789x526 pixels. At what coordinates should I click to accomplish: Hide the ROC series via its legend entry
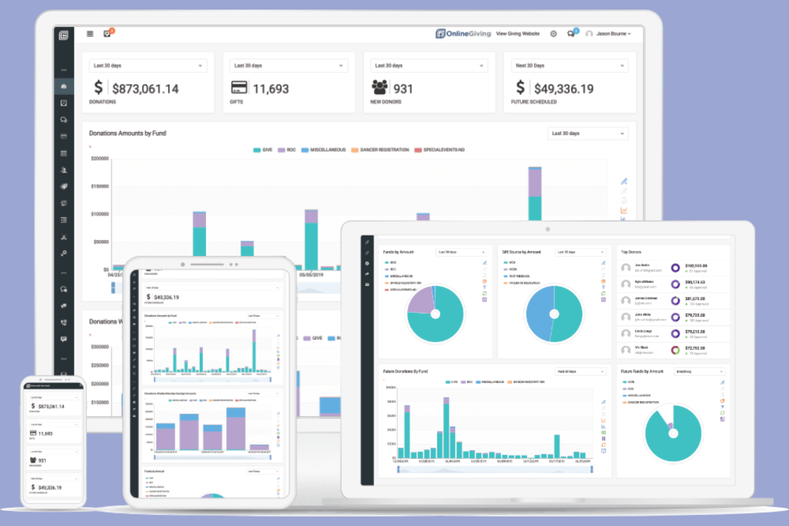(x=286, y=150)
